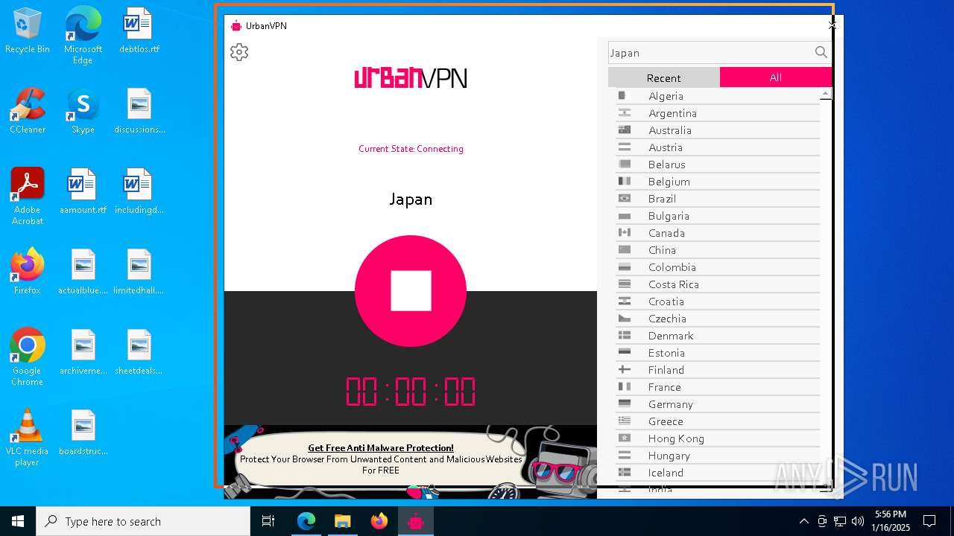Click the Algeria flag icon
The width and height of the screenshot is (954, 536).
click(625, 96)
